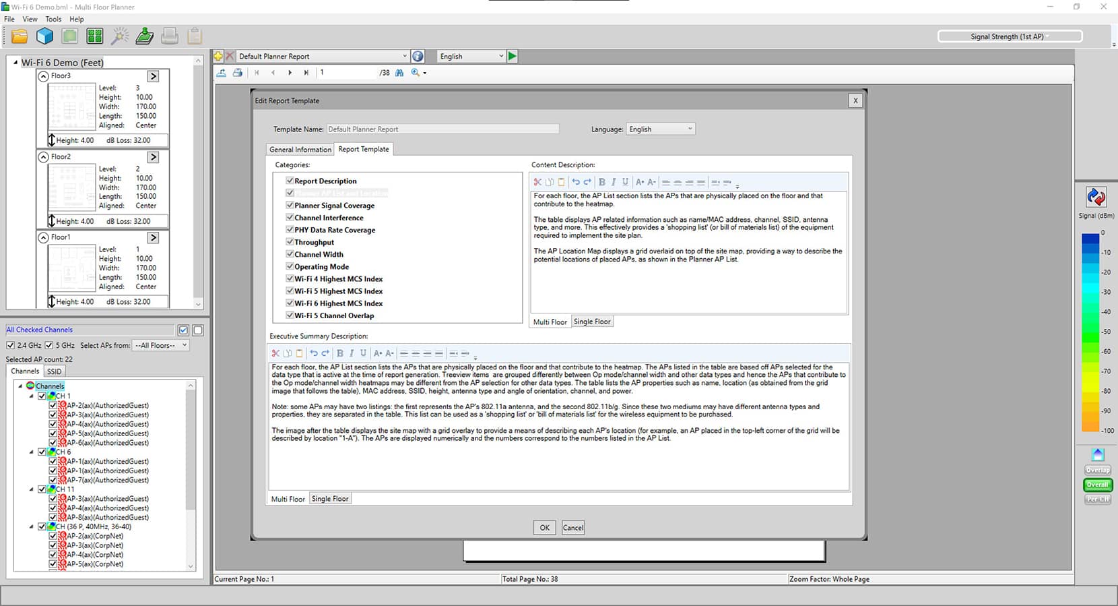Open the File menu
The height and width of the screenshot is (606, 1118).
9,19
